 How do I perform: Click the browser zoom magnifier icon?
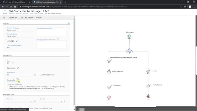[181, 7]
